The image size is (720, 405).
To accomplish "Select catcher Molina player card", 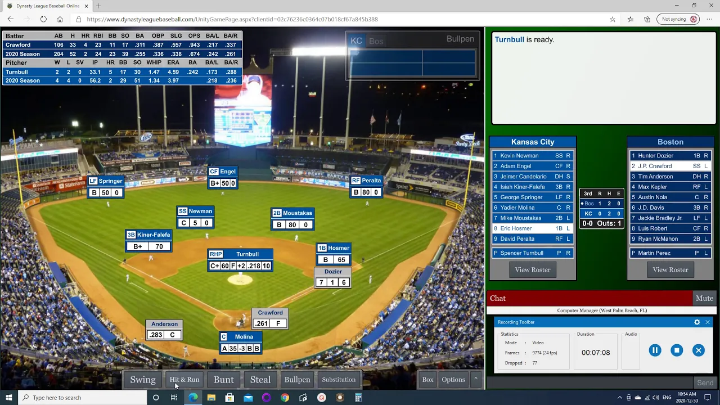I will tap(240, 343).
